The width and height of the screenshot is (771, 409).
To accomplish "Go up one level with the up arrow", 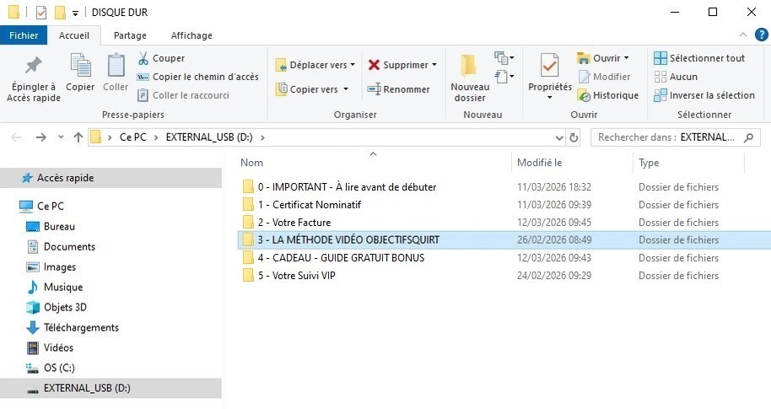I will coord(78,137).
